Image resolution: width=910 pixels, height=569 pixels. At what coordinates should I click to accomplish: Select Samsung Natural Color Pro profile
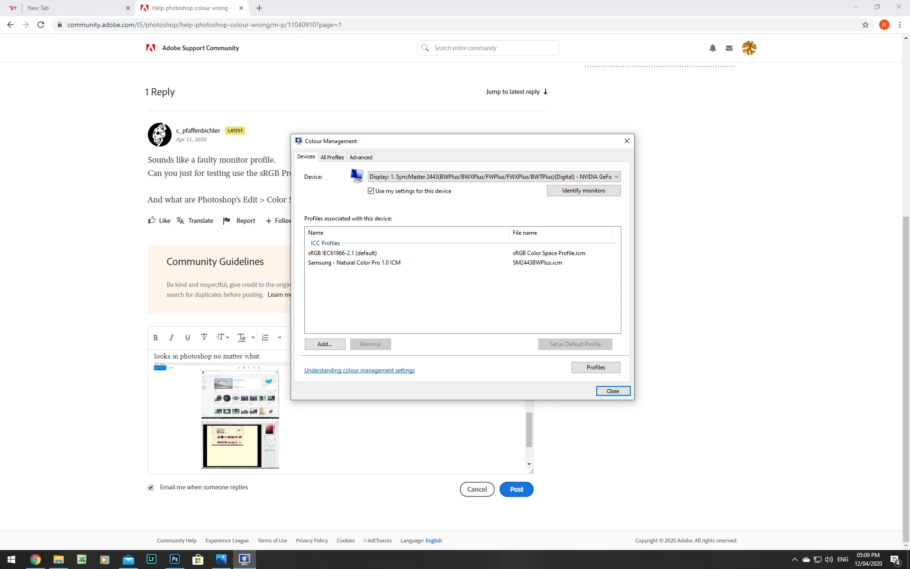click(354, 263)
